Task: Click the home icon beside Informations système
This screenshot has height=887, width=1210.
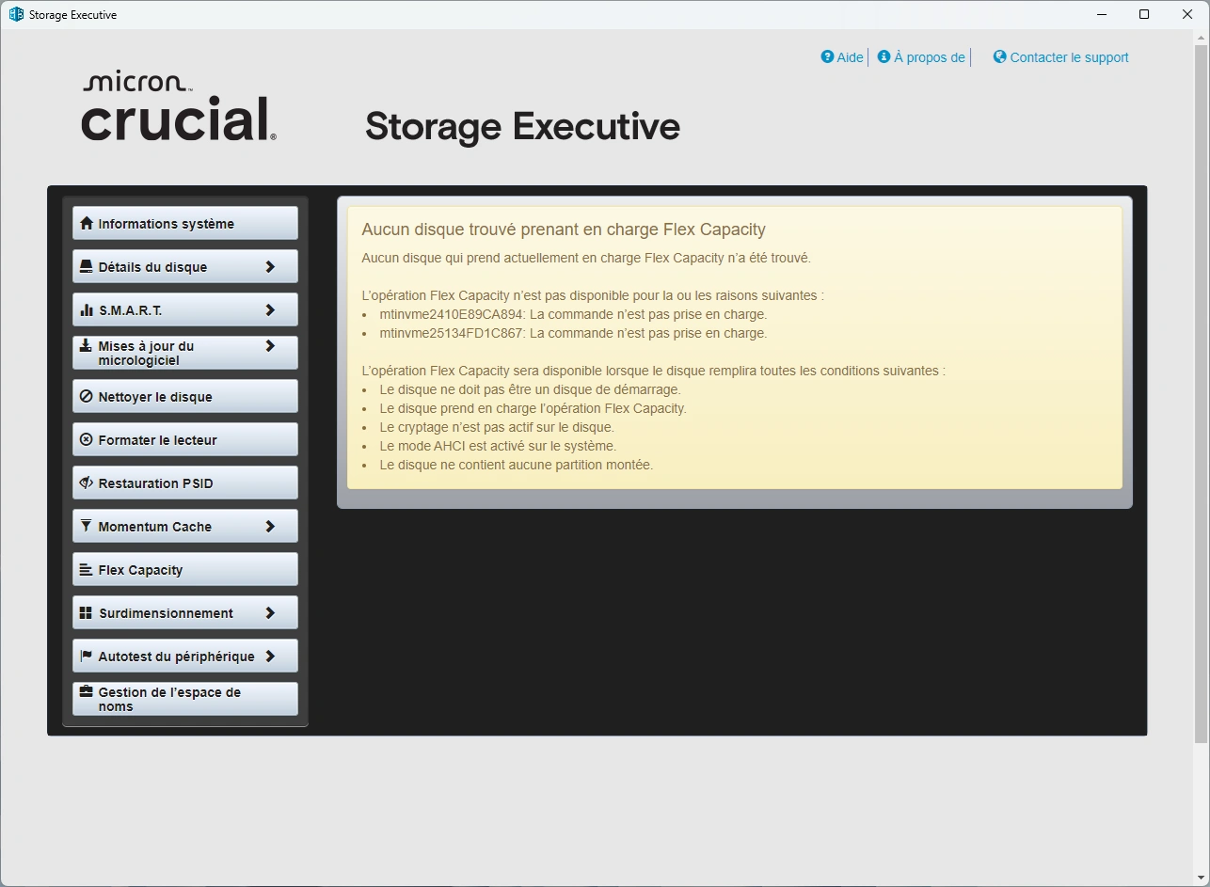Action: (x=87, y=223)
